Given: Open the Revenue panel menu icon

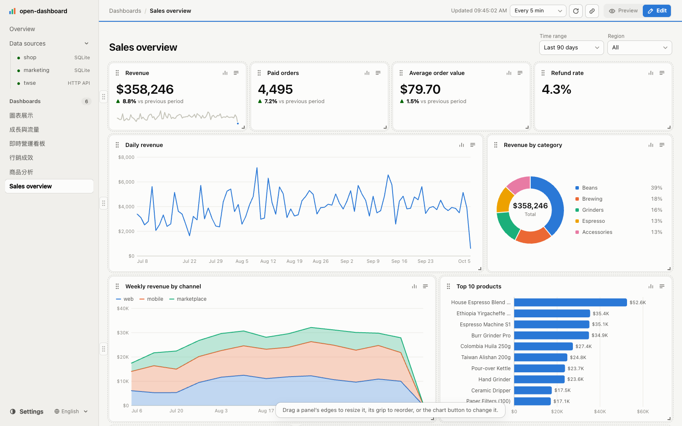Looking at the screenshot, I should pyautogui.click(x=236, y=73).
